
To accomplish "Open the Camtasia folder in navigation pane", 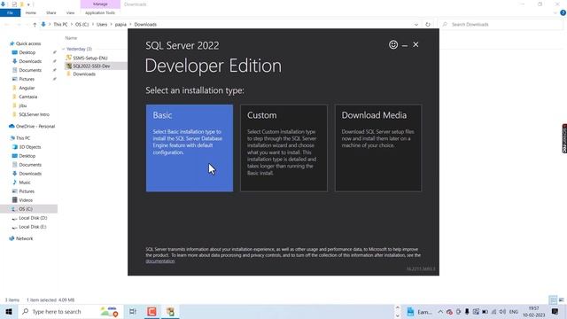I will (27, 97).
